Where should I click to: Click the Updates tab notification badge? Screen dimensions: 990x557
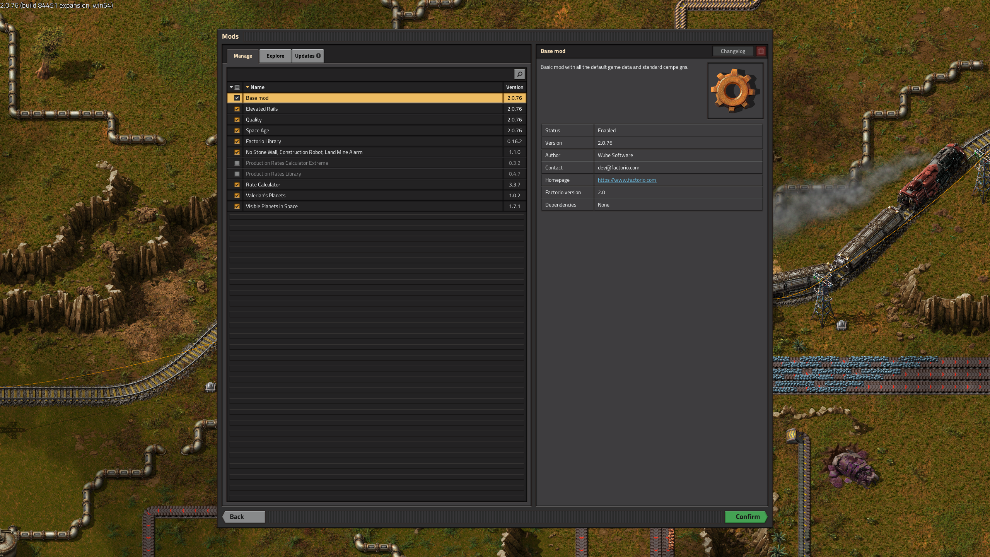[x=318, y=56]
